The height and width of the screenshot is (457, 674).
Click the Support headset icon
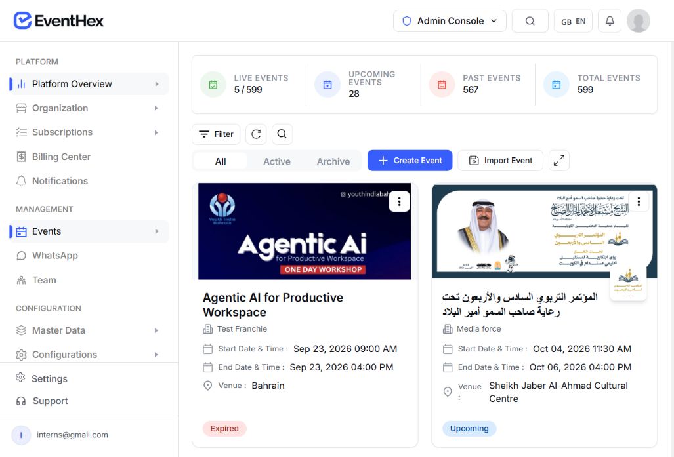coord(21,401)
